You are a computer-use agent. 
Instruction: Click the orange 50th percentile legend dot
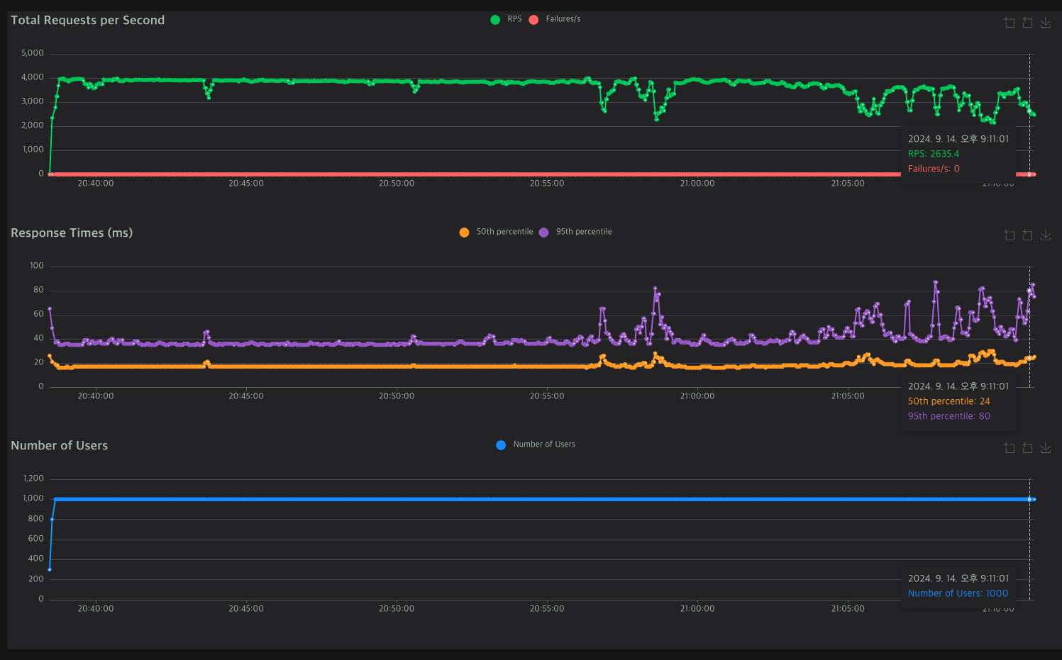point(464,233)
